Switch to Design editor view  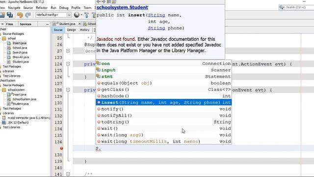pos(71,30)
